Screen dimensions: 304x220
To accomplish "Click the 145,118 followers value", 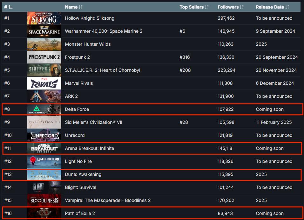I will pyautogui.click(x=225, y=148).
